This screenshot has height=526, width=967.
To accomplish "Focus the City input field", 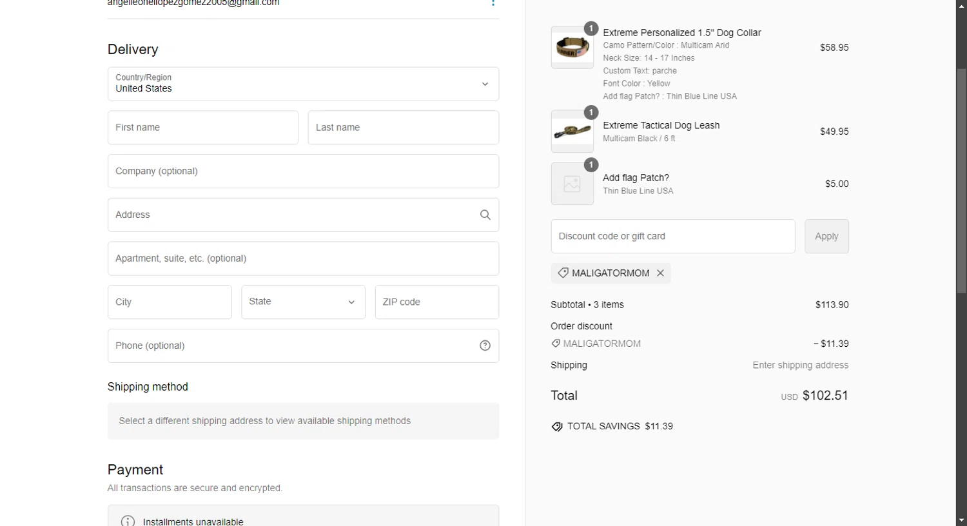I will coord(170,302).
